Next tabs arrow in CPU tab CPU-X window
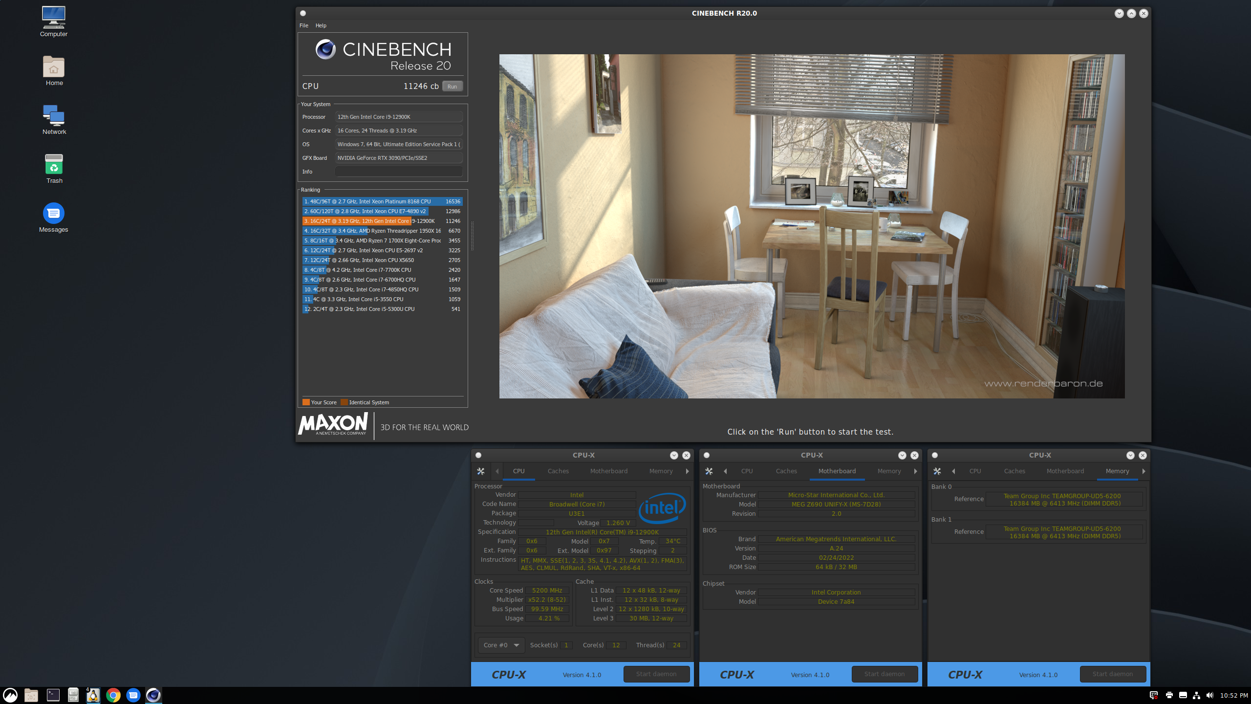This screenshot has width=1251, height=704. [x=687, y=471]
